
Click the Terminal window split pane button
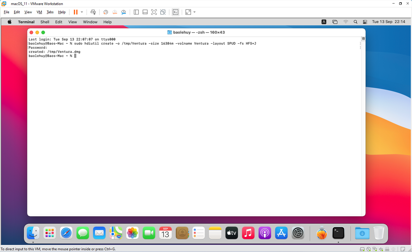(x=363, y=39)
